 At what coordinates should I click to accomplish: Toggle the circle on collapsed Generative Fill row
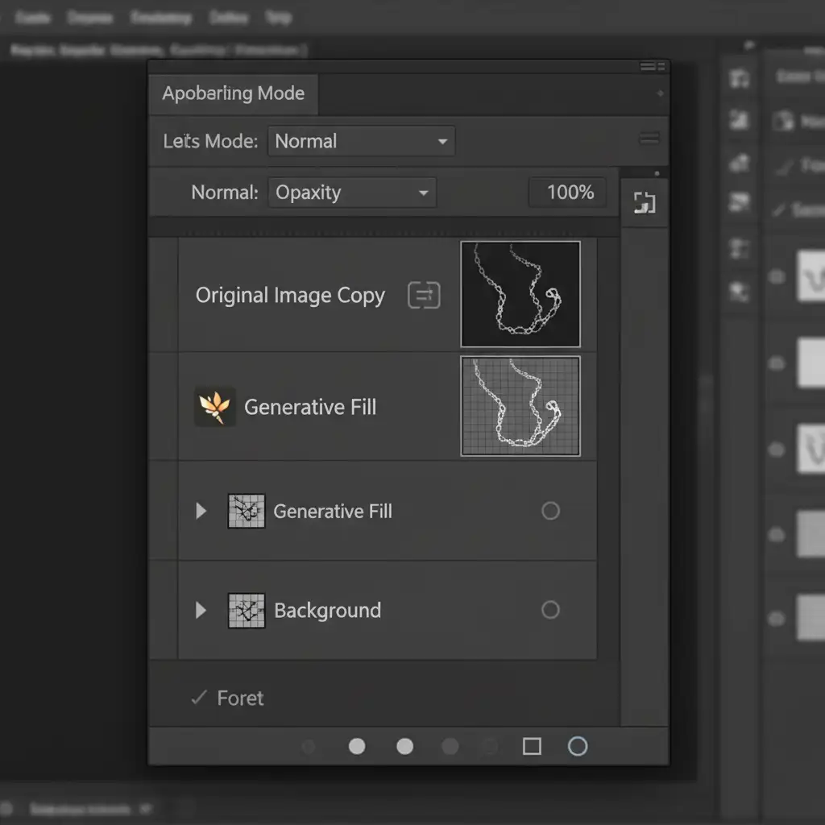[x=550, y=511]
